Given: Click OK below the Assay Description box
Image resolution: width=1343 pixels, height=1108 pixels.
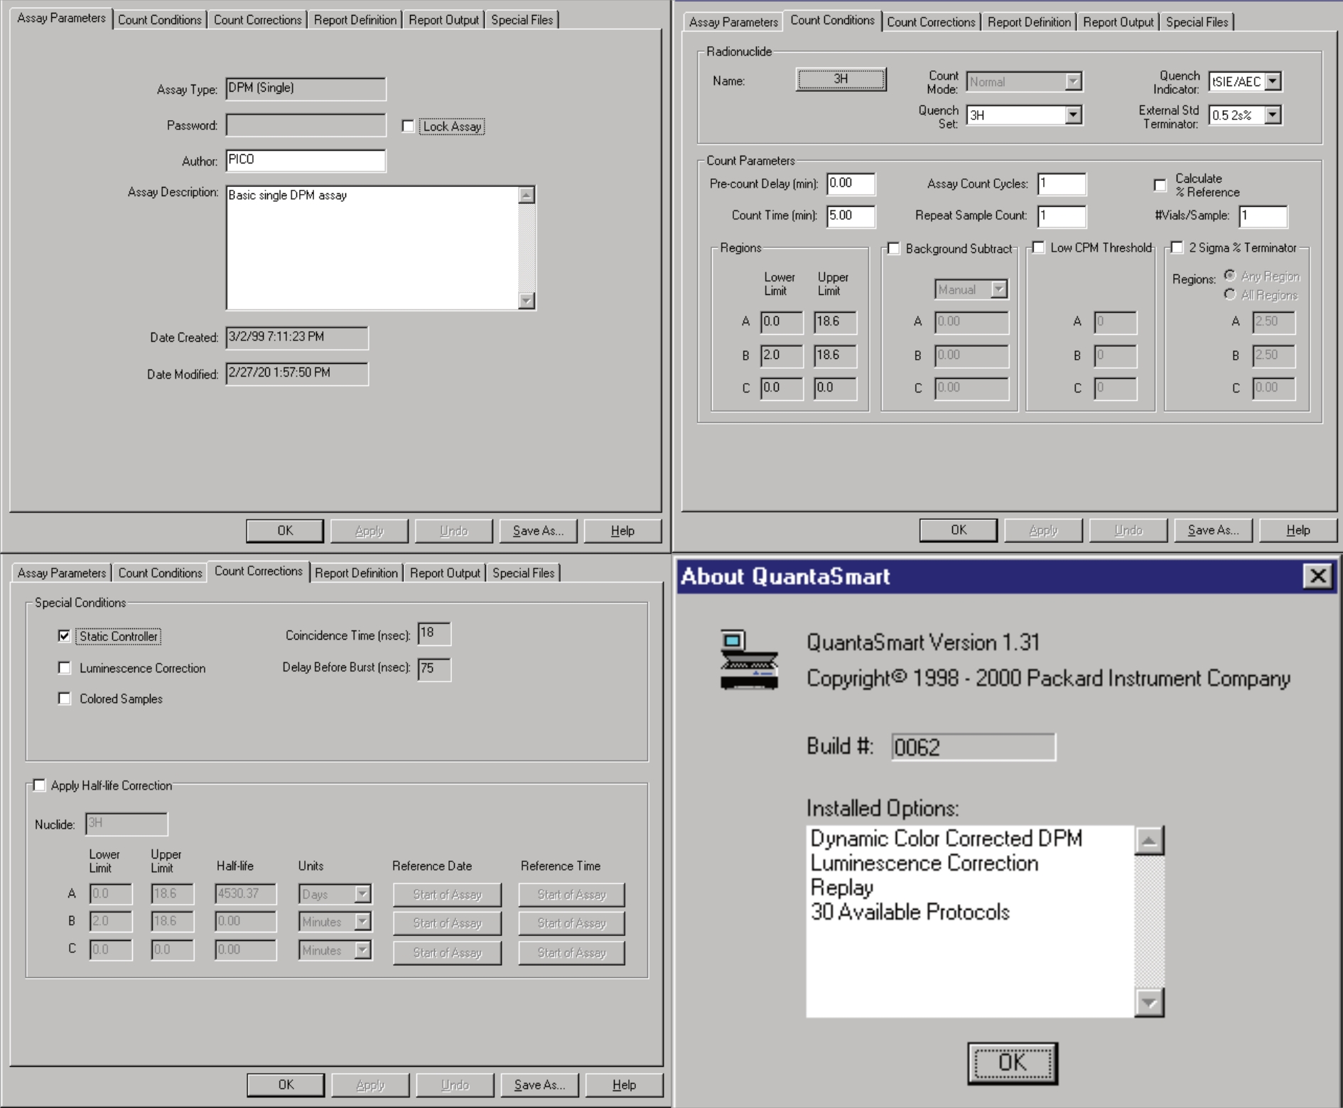Looking at the screenshot, I should point(285,531).
